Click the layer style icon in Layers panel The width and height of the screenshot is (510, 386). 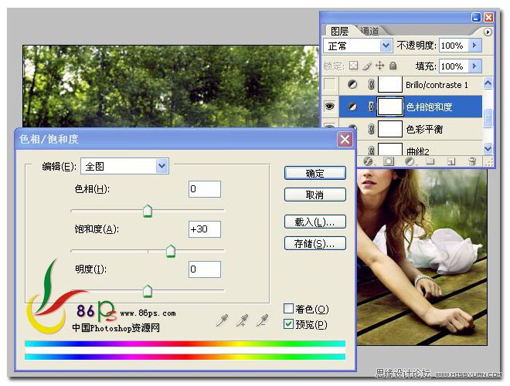[x=368, y=161]
